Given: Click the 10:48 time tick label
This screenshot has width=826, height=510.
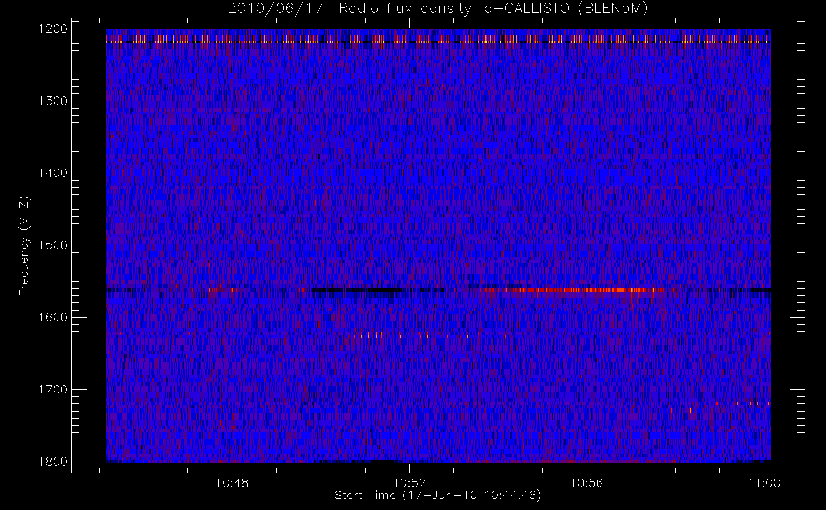Looking at the screenshot, I should tap(232, 483).
